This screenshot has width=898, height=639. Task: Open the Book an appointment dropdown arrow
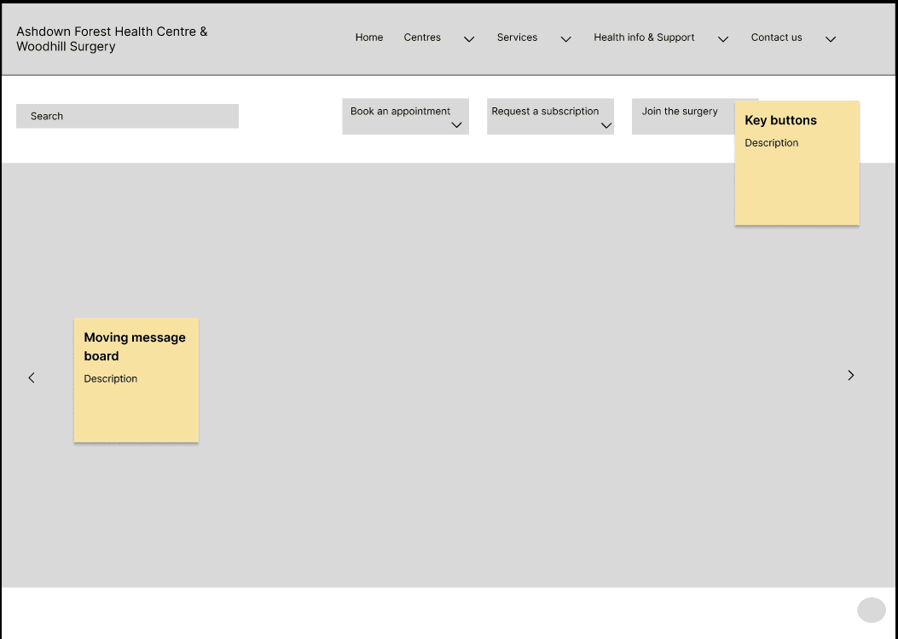pos(456,125)
